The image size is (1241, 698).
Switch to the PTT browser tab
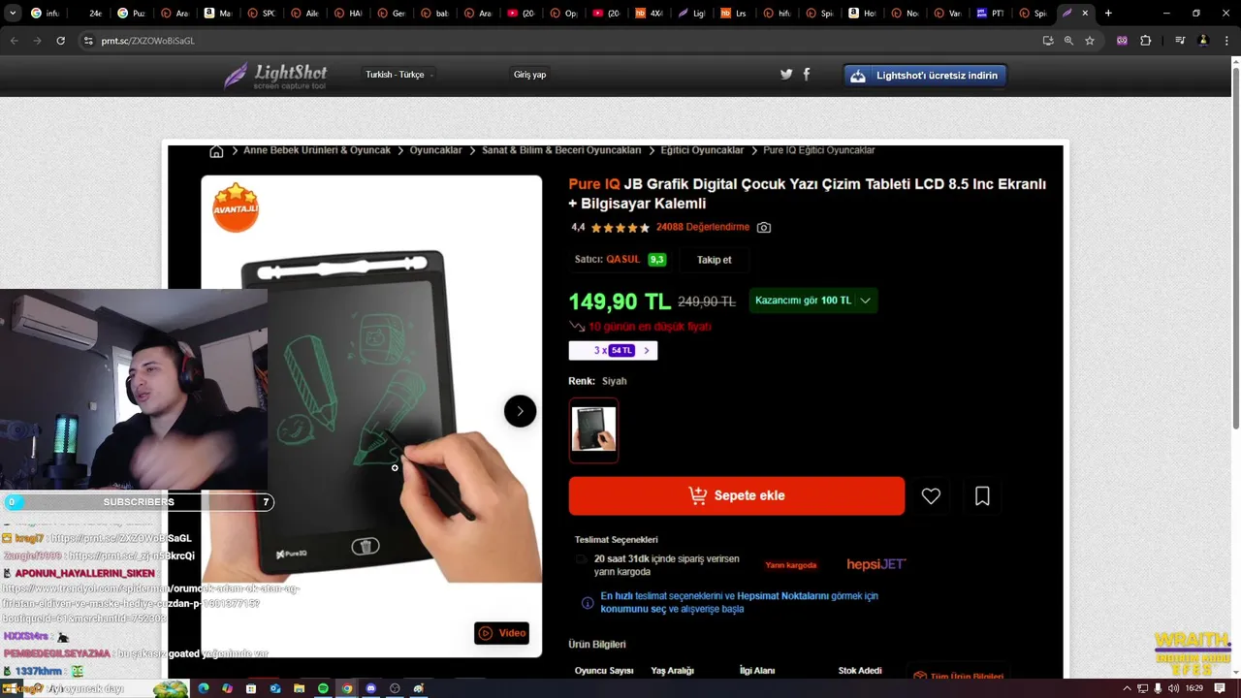point(991,14)
